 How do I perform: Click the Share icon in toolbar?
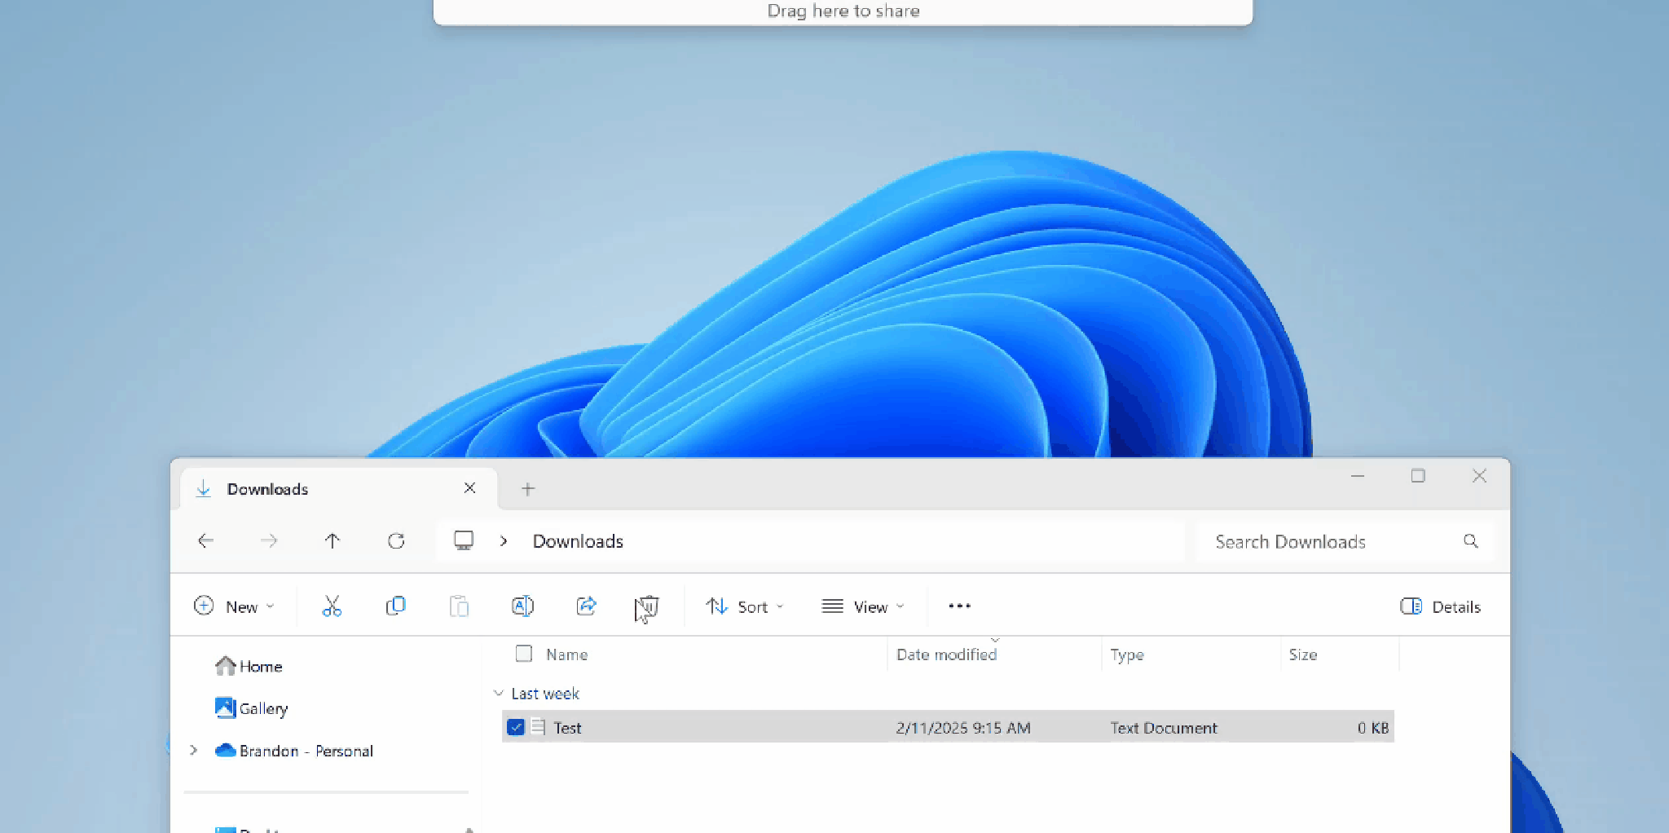click(586, 606)
